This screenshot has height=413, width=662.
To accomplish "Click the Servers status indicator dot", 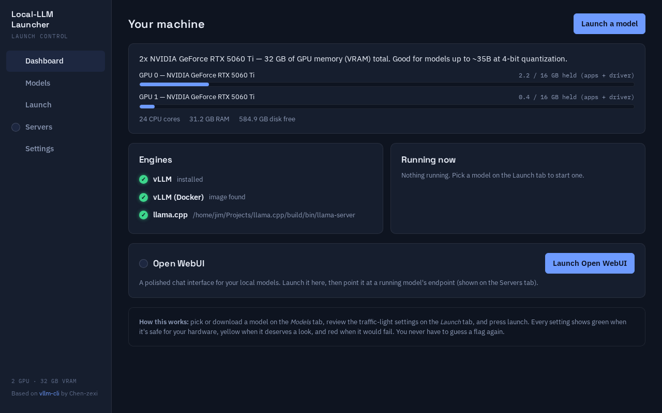I will 16,127.
